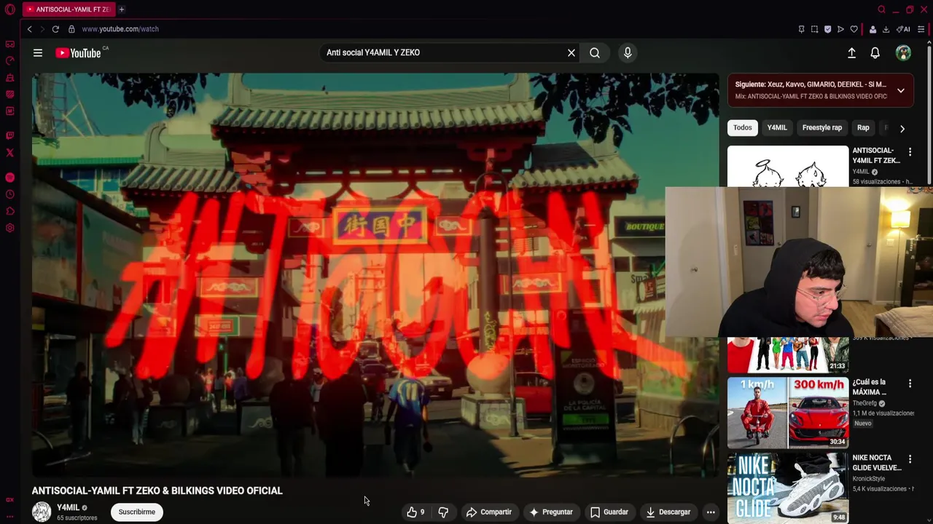Open Settings gear icon in the sidebar
The height and width of the screenshot is (524, 933).
(9, 228)
